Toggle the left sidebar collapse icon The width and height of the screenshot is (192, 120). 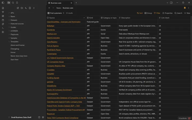point(3,3)
